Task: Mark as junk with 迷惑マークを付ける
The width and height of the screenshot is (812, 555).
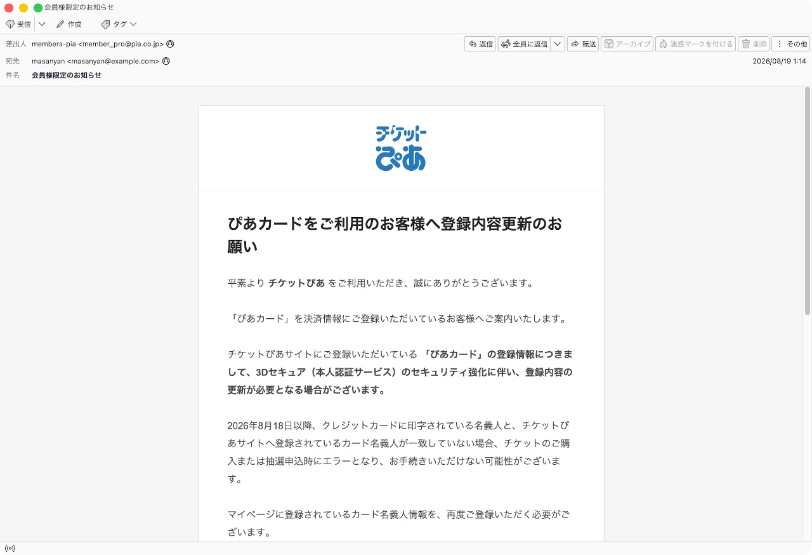Action: click(x=695, y=44)
